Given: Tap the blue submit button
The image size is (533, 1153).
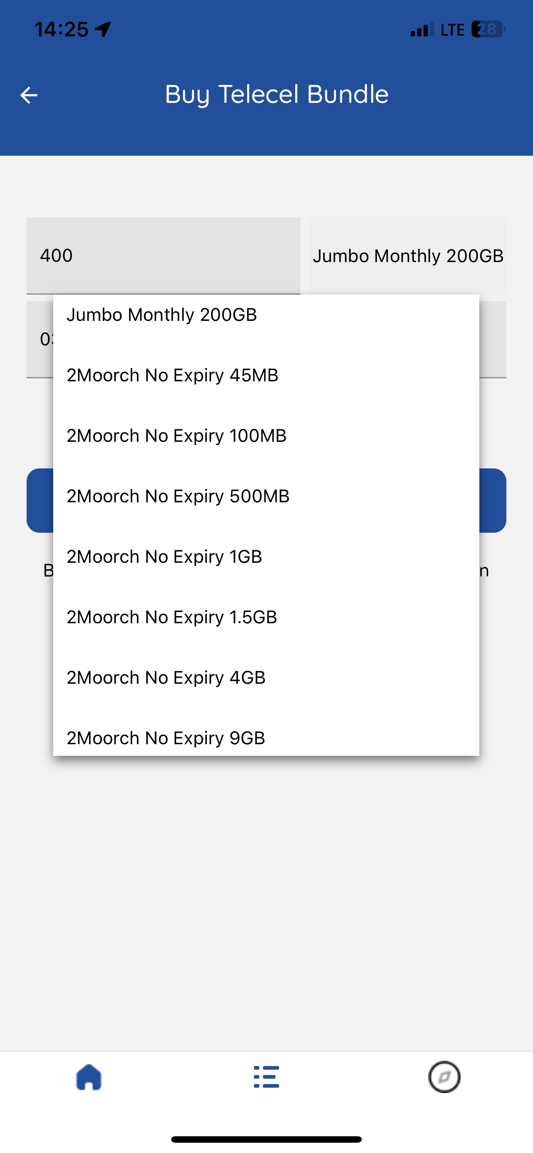Looking at the screenshot, I should (493, 501).
